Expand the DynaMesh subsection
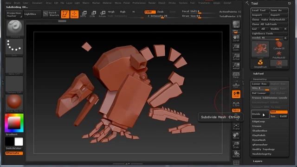Image resolution: width=297 pixels, height=167 pixels. click(259, 140)
